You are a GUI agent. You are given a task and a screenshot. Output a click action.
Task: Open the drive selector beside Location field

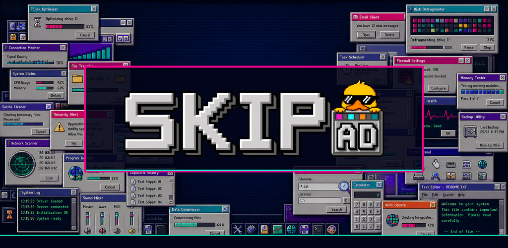point(346,200)
